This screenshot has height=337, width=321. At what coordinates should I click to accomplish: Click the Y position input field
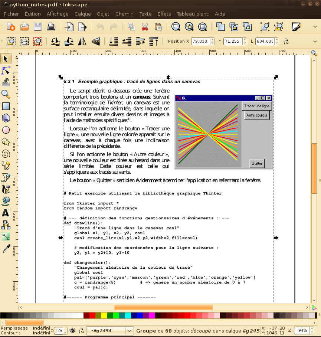pyautogui.click(x=232, y=41)
